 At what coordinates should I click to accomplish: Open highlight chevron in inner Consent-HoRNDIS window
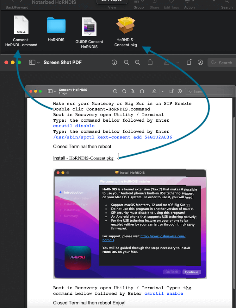click(163, 91)
